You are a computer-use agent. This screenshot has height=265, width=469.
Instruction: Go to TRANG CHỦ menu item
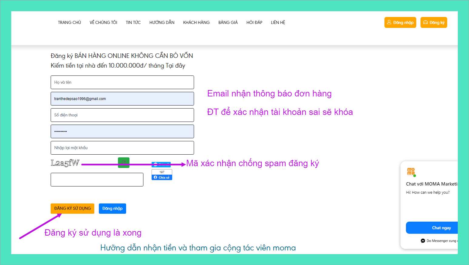pyautogui.click(x=69, y=22)
